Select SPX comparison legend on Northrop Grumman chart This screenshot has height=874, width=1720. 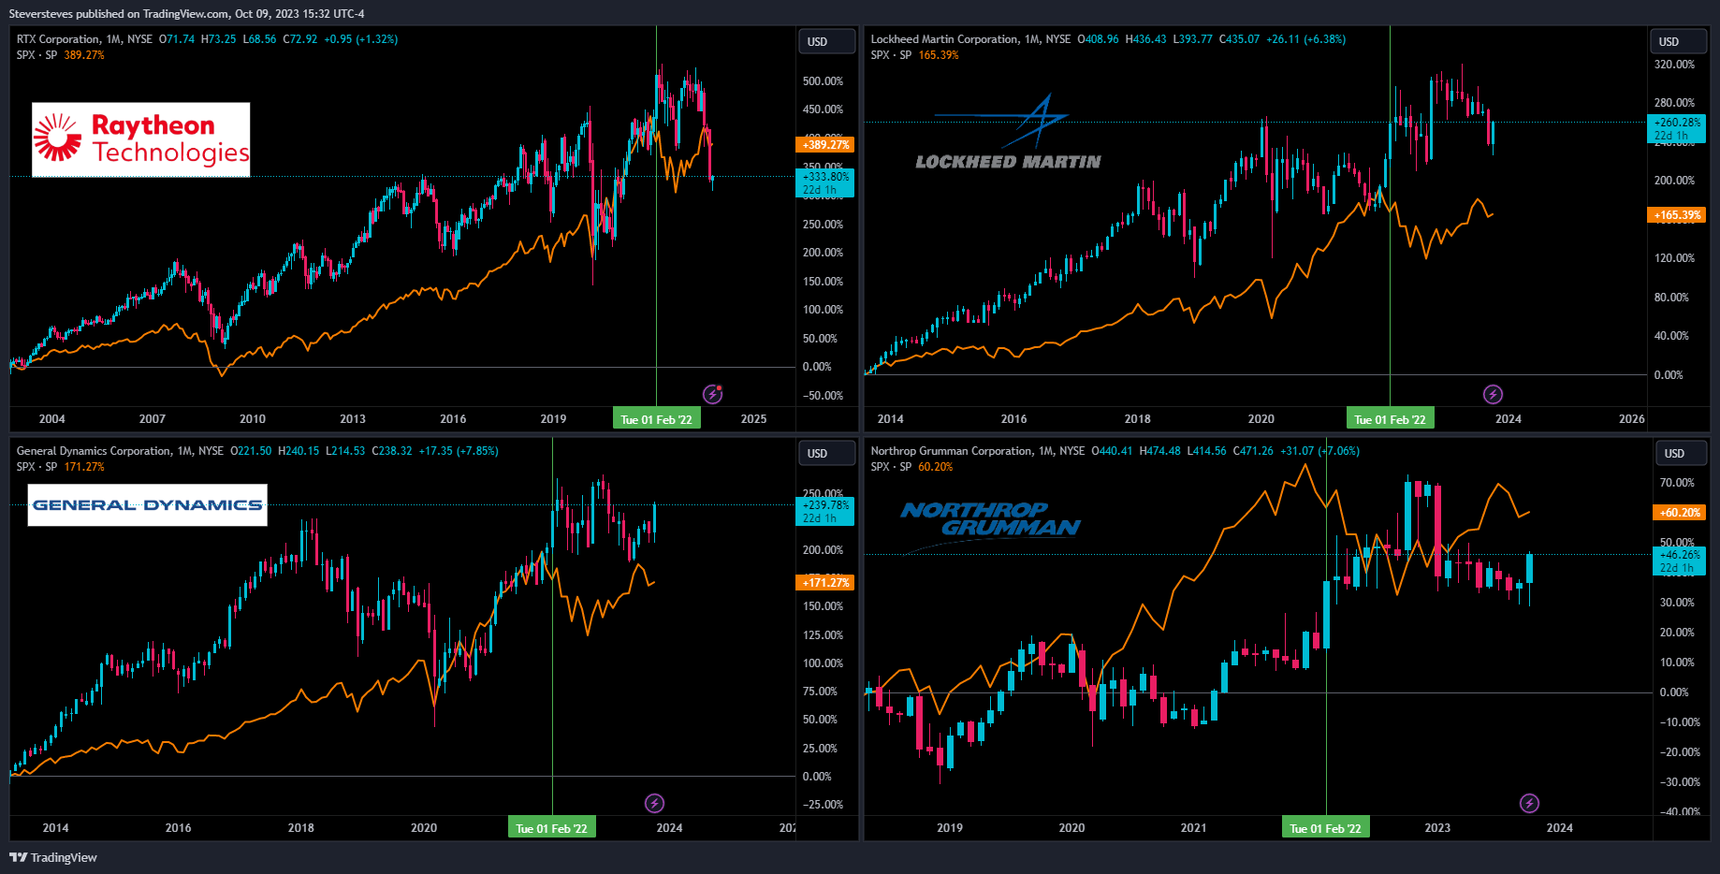tap(911, 467)
